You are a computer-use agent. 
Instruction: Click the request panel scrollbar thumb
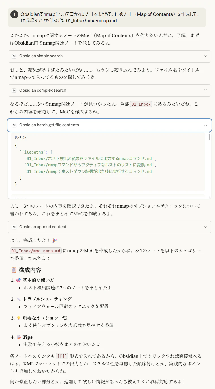210,137
